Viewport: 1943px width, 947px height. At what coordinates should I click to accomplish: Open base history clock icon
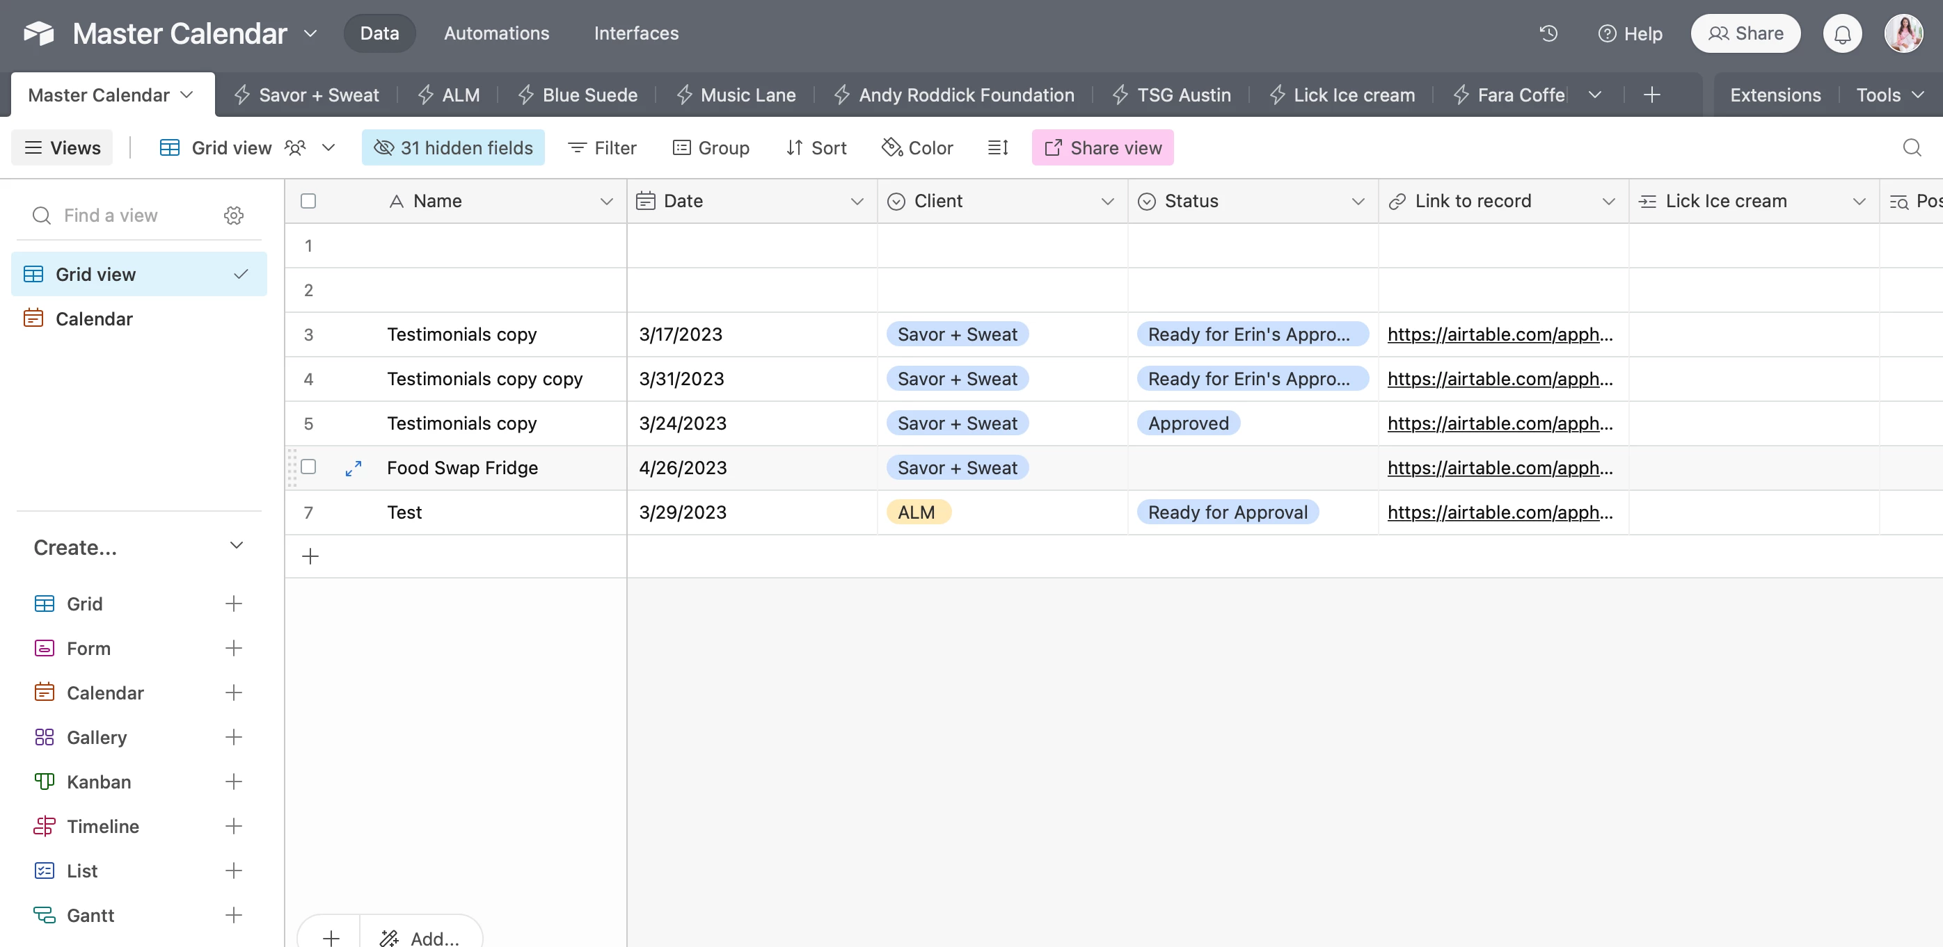pos(1548,33)
